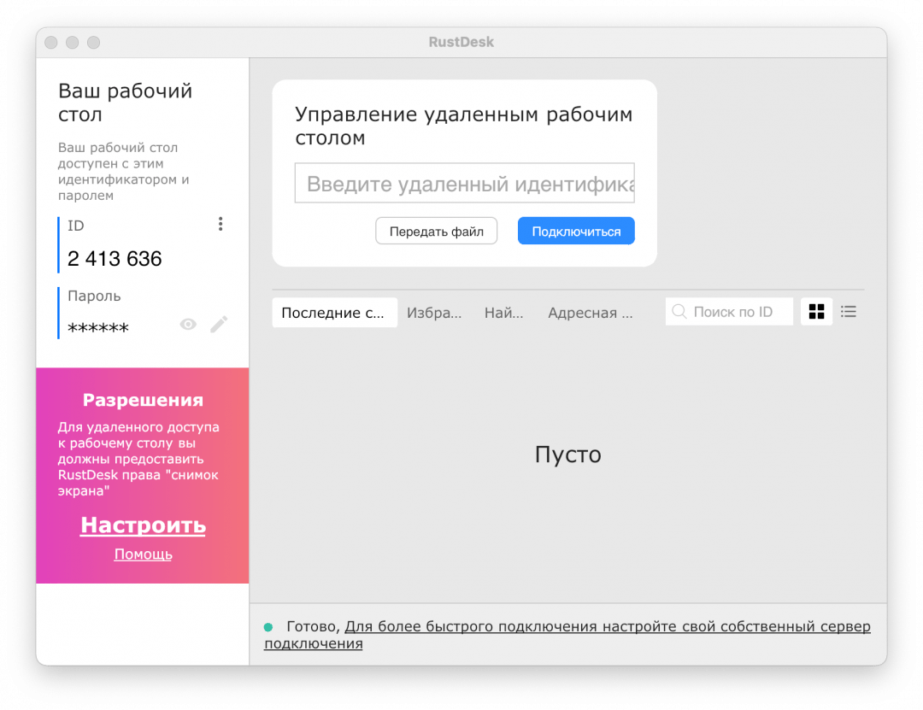The width and height of the screenshot is (923, 710).
Task: Switch to the Последние сессии tab
Action: [x=334, y=313]
